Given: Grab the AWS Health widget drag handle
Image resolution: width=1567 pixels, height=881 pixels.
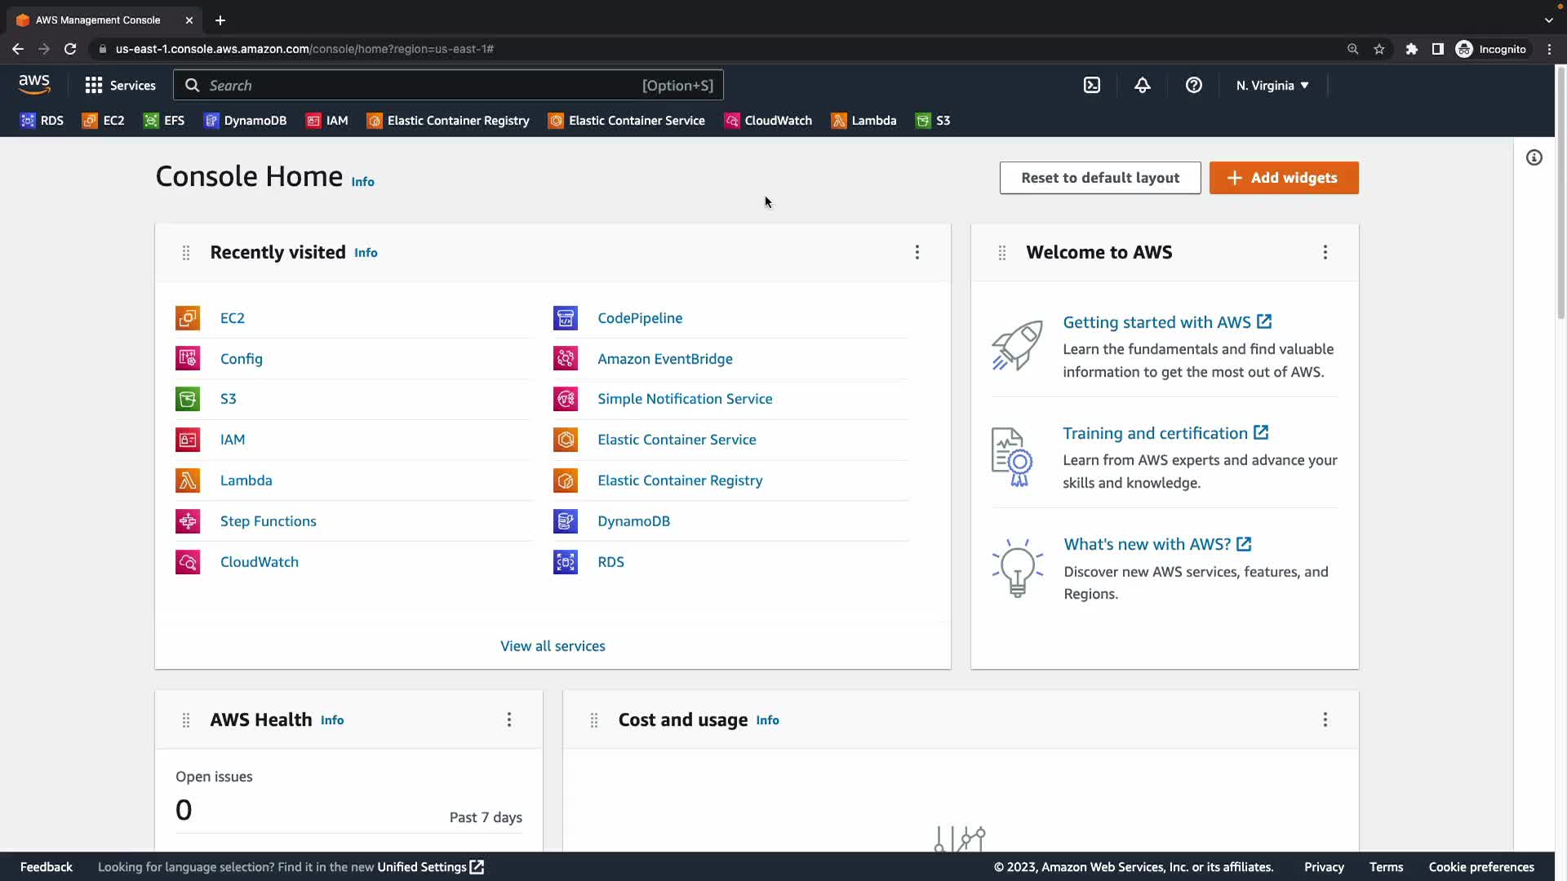Looking at the screenshot, I should coord(186,720).
